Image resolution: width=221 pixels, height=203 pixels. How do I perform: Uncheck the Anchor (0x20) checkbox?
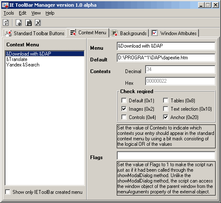pyautogui.click(x=166, y=117)
